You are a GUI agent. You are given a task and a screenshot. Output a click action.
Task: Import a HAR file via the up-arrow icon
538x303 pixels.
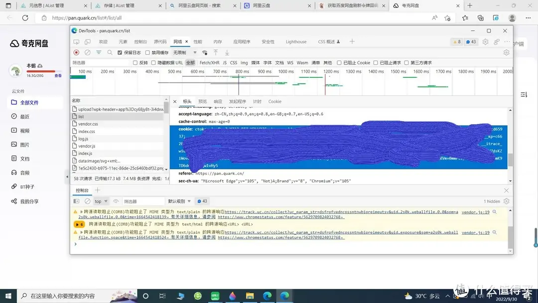pyautogui.click(x=216, y=52)
